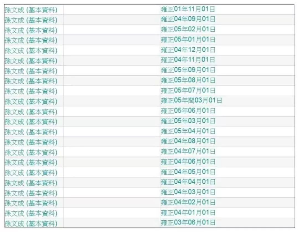The width and height of the screenshot is (299, 232).
Task: Open 雍正05年07月01日 entry
Action: [x=188, y=91]
